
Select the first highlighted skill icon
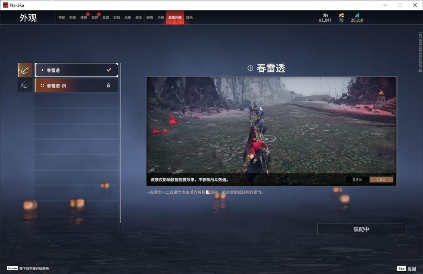tap(25, 70)
